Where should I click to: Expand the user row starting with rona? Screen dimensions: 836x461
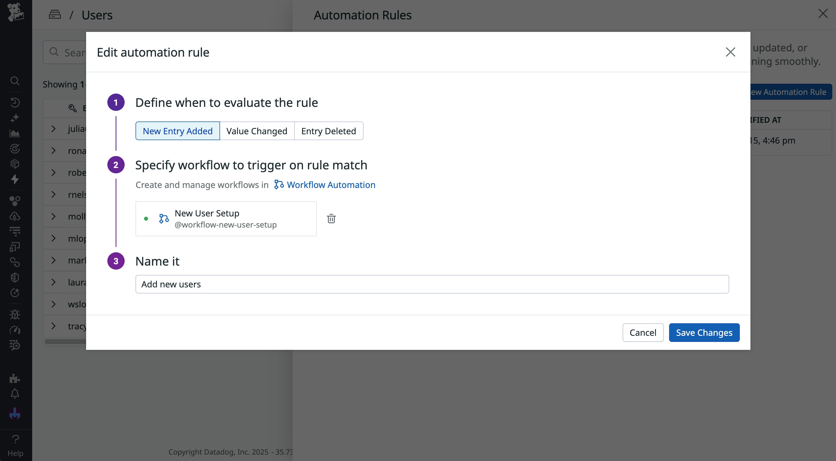click(54, 151)
